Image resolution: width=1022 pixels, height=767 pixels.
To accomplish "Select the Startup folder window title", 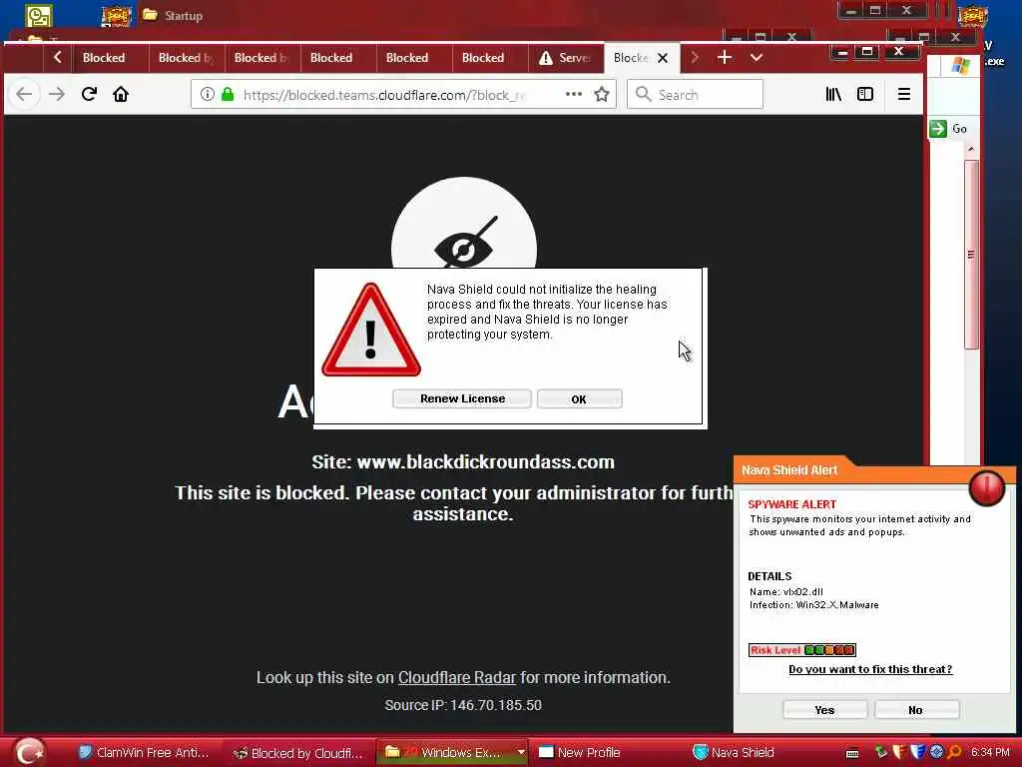I will coord(184,16).
